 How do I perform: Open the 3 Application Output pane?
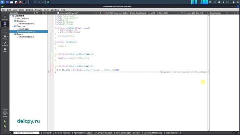(x=82, y=133)
